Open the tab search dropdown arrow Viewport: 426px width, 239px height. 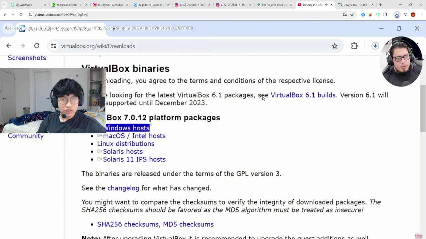coord(4,5)
